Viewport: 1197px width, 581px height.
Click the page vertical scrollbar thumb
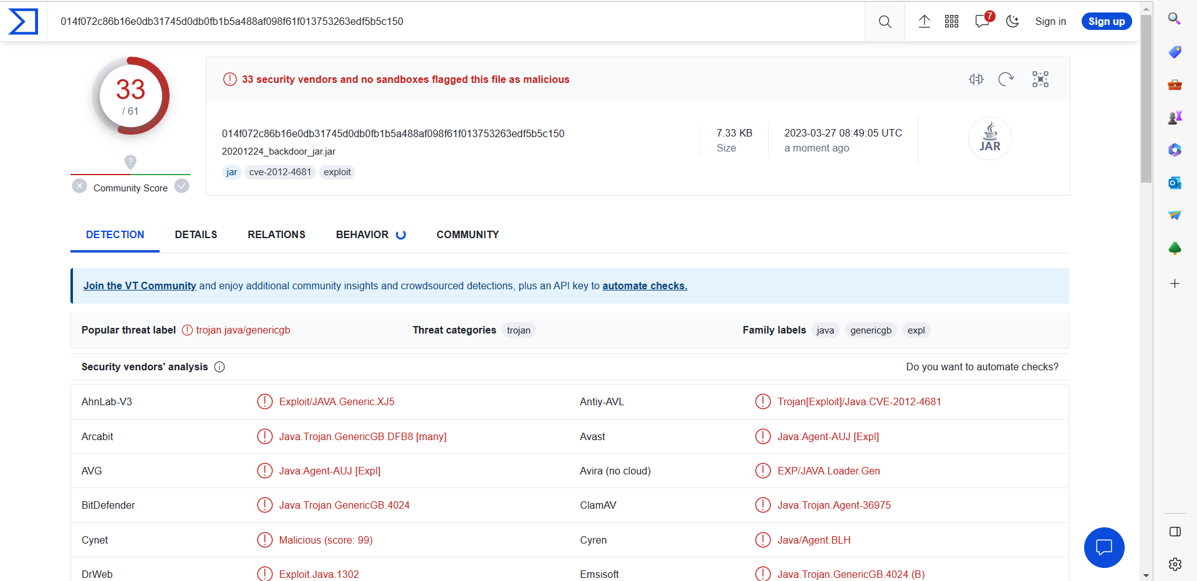pos(1146,98)
